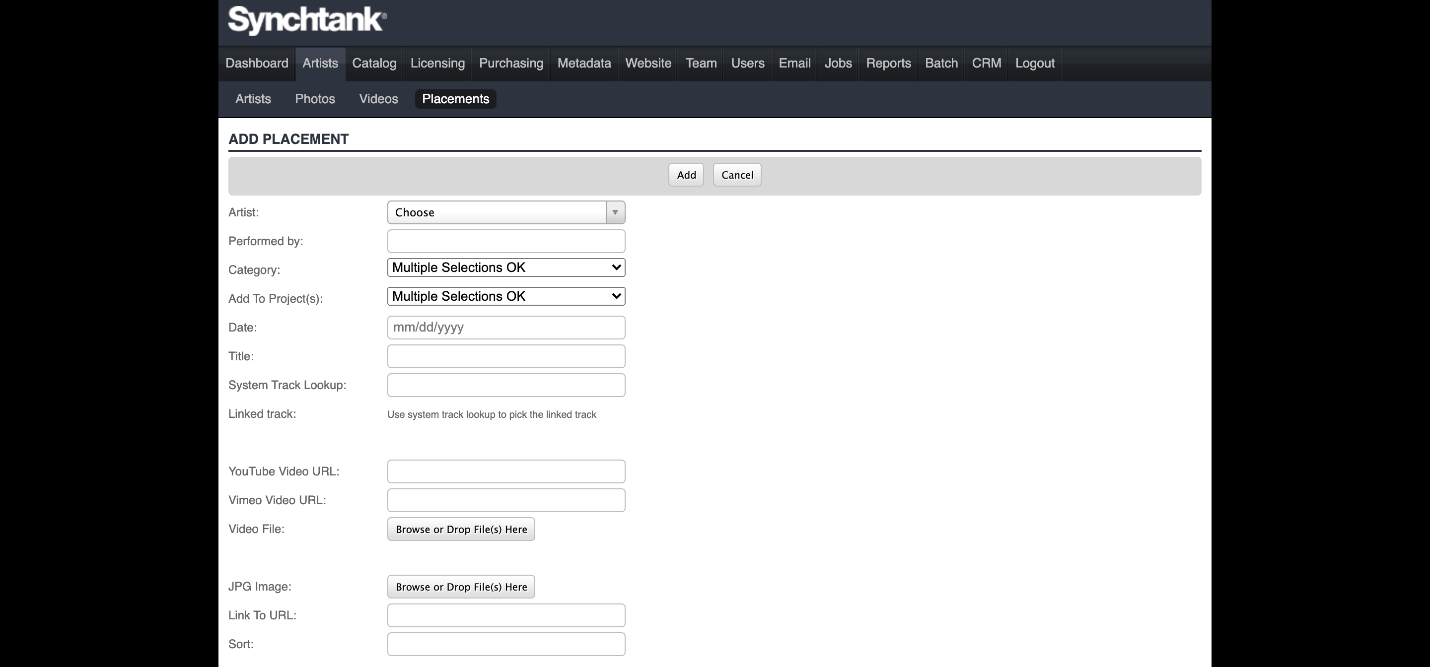Open the Artist Choose dropdown arrow

click(x=615, y=212)
